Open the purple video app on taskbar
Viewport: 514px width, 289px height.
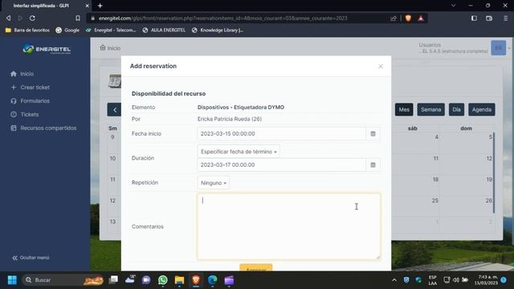229,280
